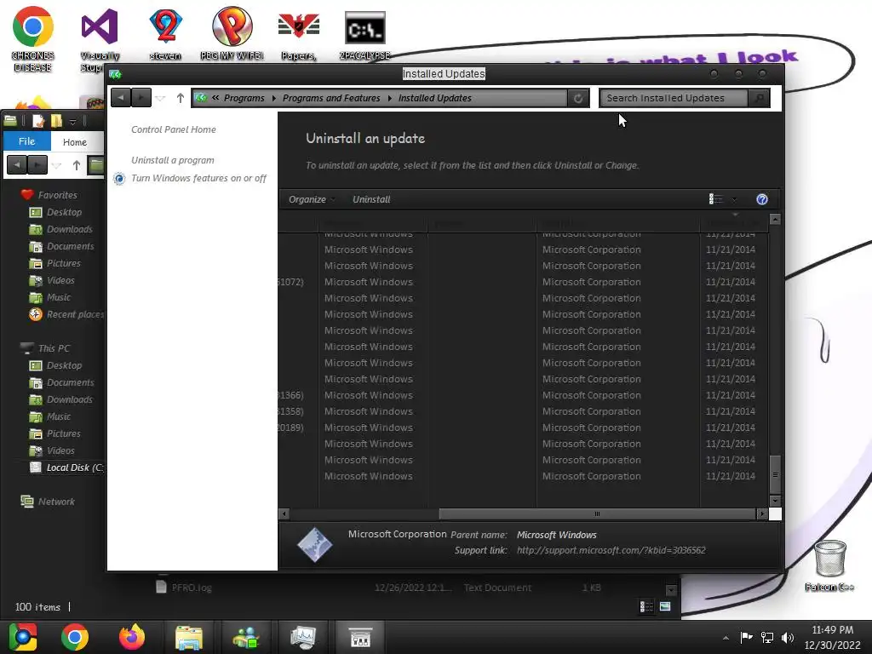The height and width of the screenshot is (654, 872).
Task: Go to Control Panel Home
Action: tap(174, 129)
